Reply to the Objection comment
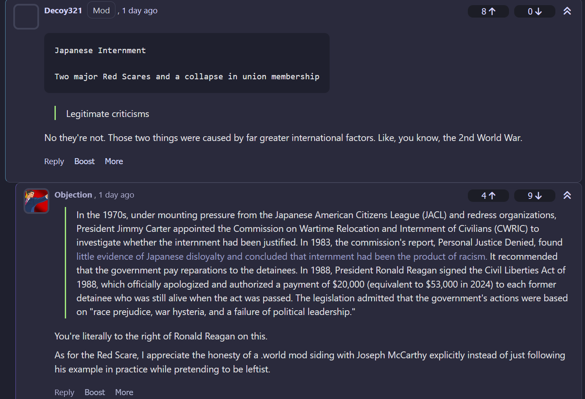 click(64, 393)
